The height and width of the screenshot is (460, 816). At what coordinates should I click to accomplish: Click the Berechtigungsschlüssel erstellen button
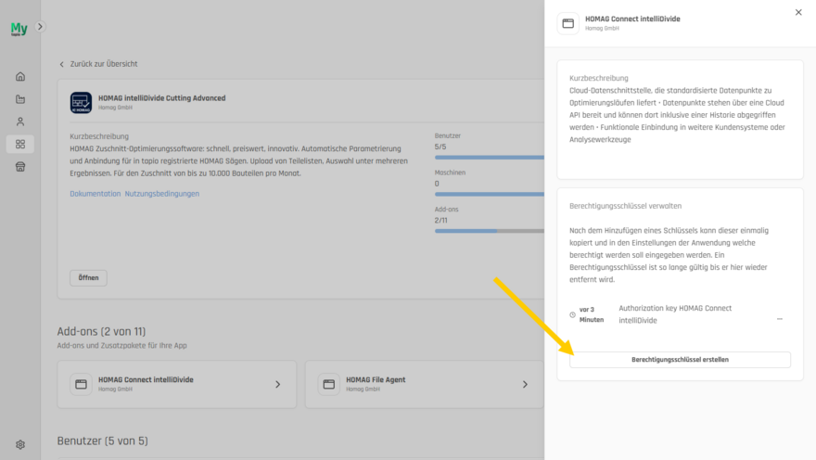[x=680, y=360]
